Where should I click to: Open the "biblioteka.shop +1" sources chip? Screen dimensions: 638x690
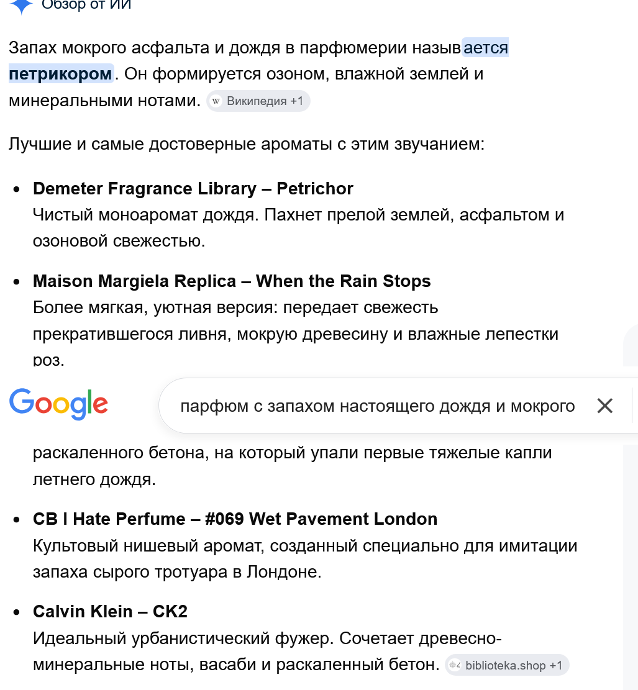coord(507,665)
